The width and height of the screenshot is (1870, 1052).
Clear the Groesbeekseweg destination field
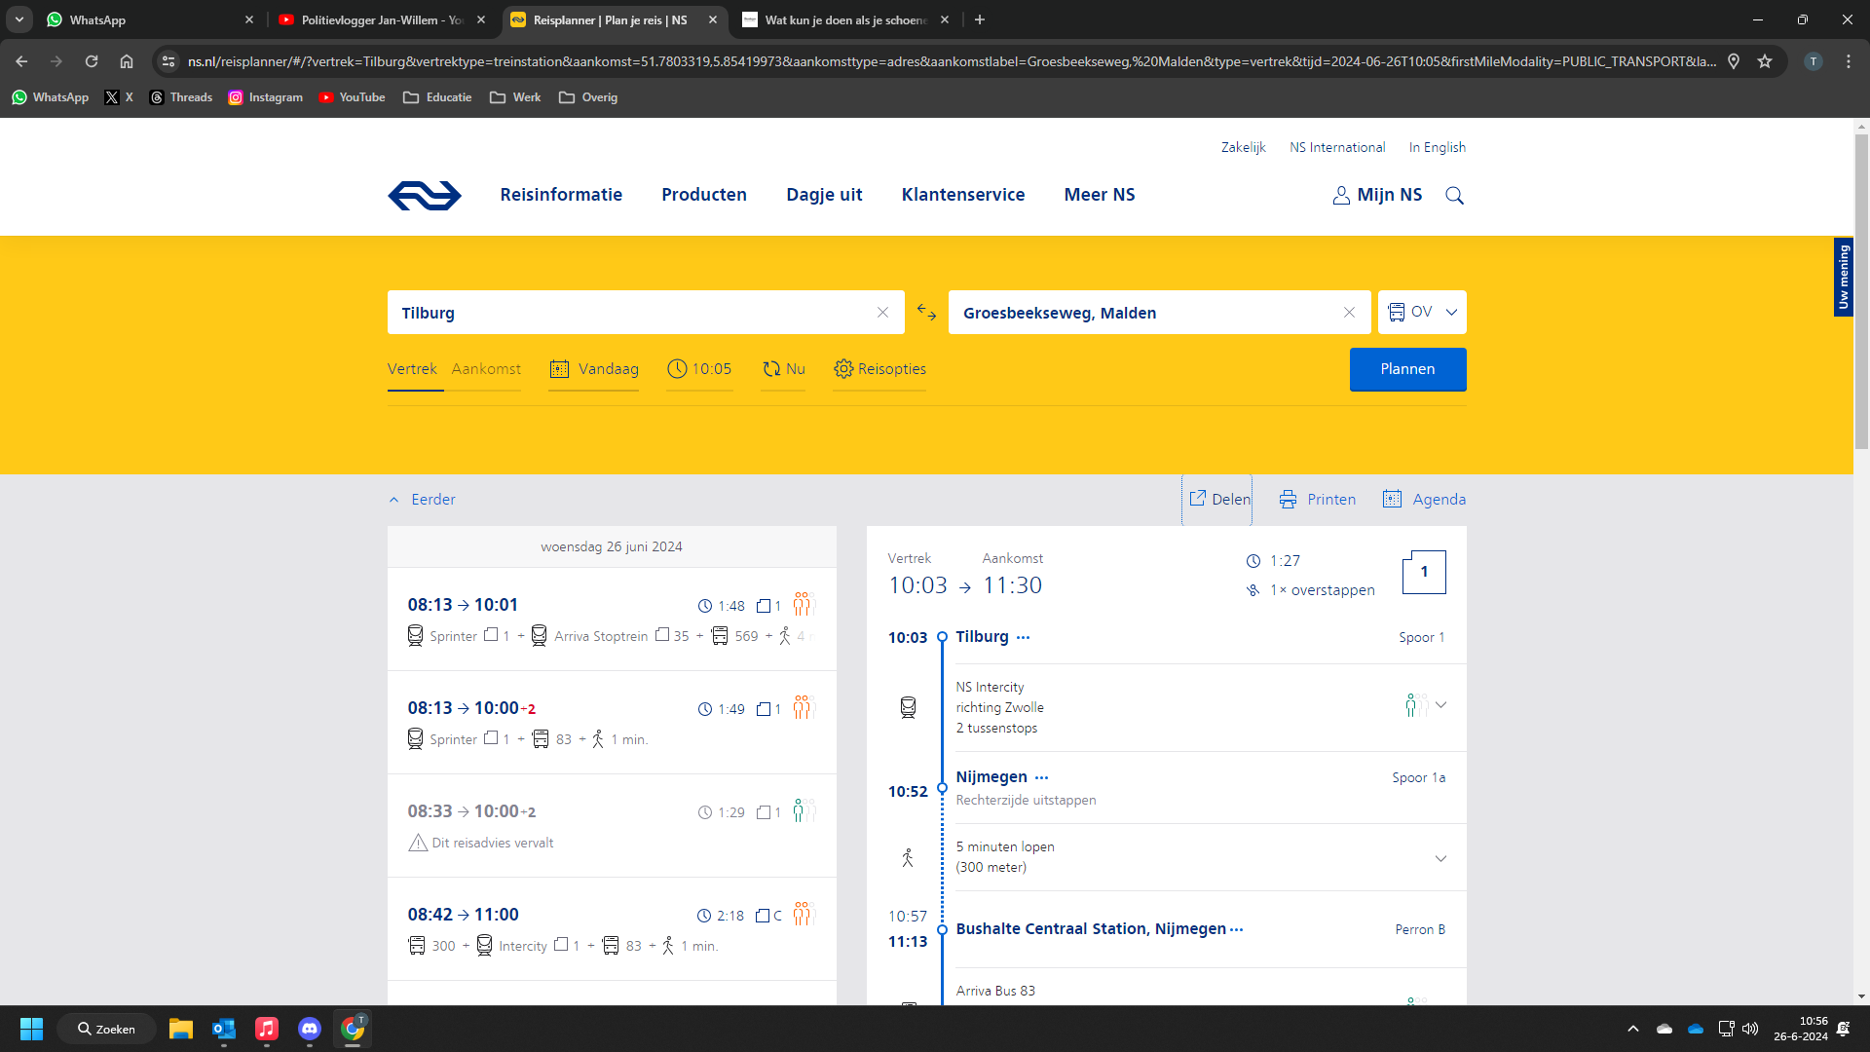[x=1349, y=313]
